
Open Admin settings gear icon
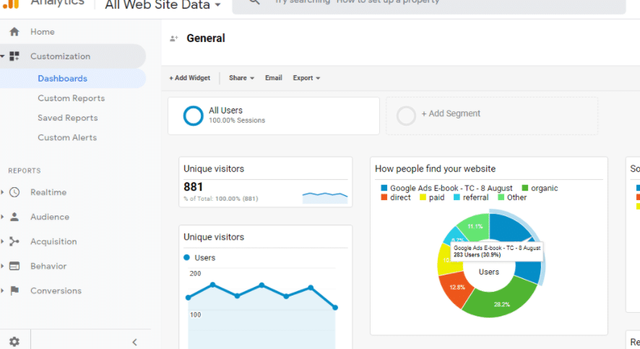coord(14,341)
